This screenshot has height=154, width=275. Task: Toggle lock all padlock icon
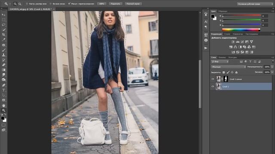click(236, 72)
